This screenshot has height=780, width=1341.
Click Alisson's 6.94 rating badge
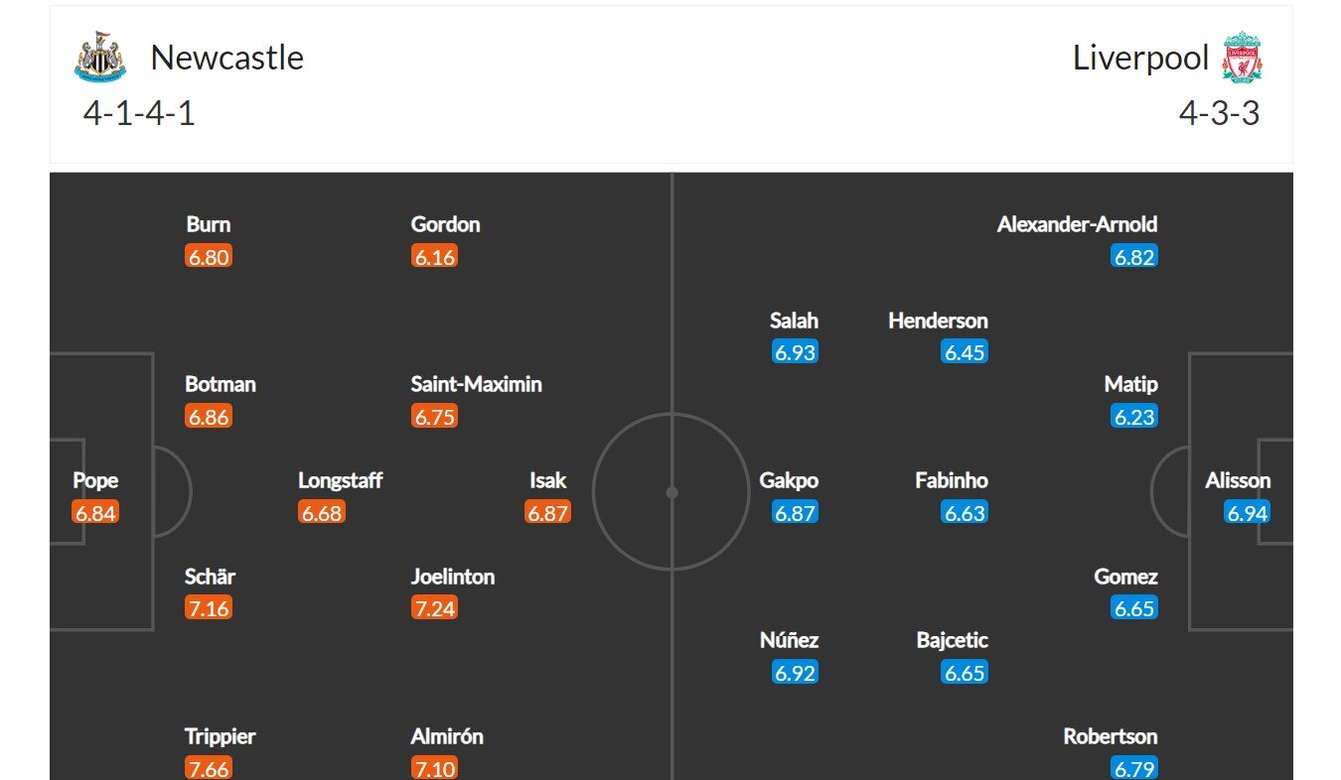(1248, 513)
